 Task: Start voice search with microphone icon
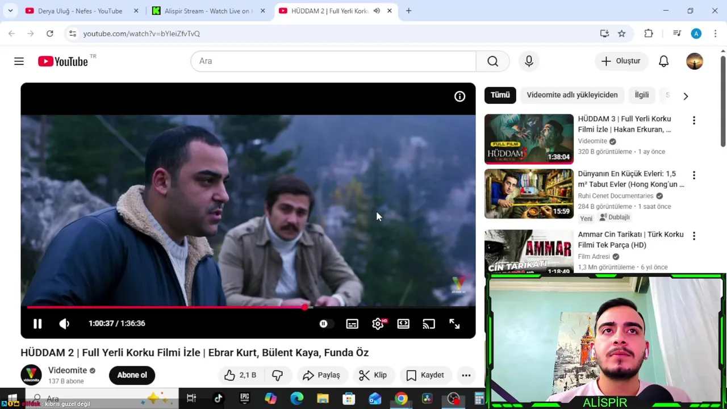[529, 61]
